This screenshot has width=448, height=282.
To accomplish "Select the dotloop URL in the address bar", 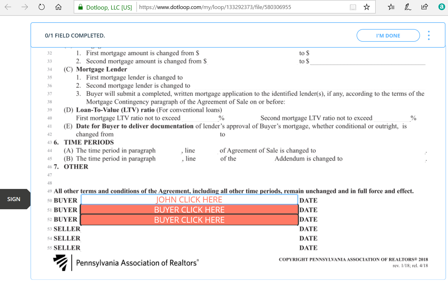I will point(215,7).
